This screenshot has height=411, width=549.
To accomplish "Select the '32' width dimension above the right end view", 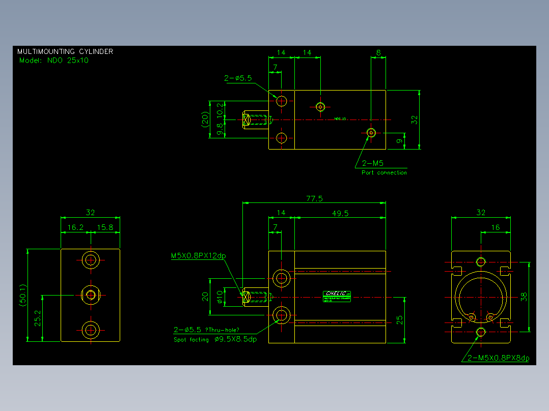I will (x=481, y=213).
